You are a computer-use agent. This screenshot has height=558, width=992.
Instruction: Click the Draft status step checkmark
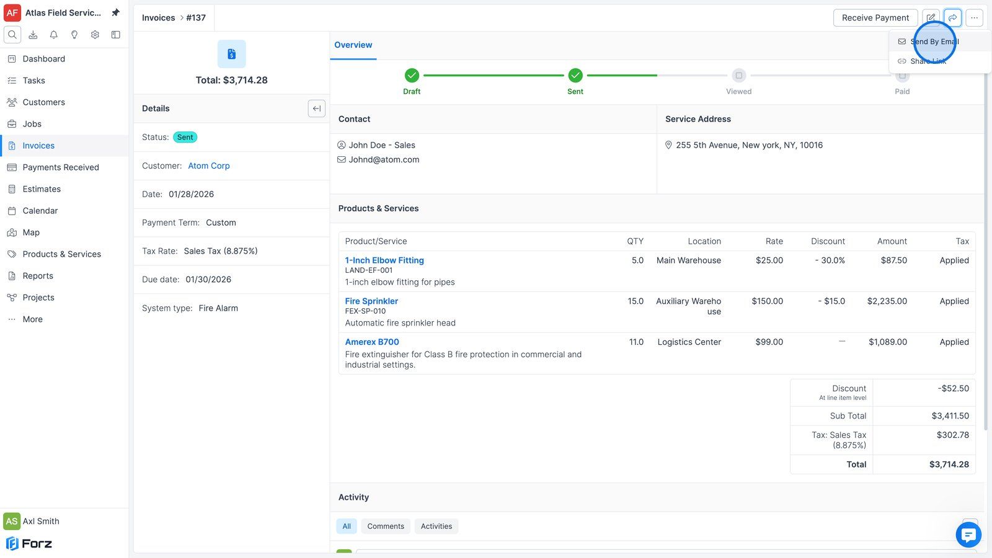(x=412, y=76)
